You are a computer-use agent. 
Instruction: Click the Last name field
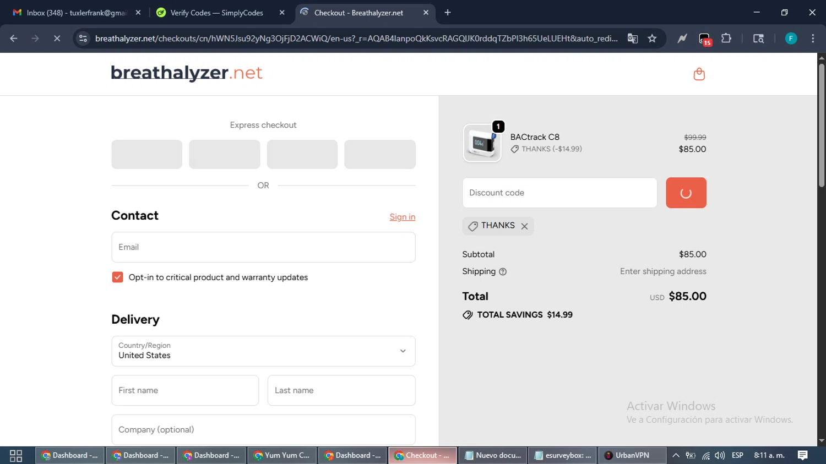point(341,390)
